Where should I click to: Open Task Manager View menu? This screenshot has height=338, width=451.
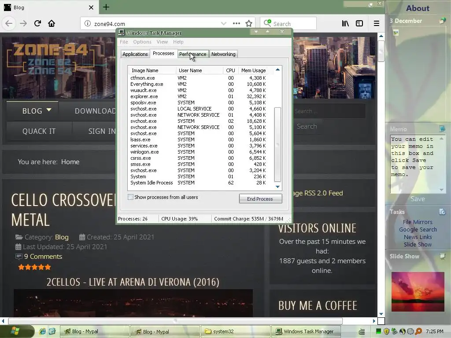pos(162,42)
